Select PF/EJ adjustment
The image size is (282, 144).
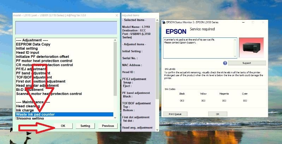pyautogui.click(x=31, y=69)
